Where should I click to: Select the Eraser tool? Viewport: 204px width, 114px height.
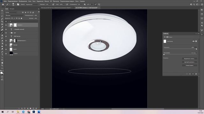click(x=2, y=41)
